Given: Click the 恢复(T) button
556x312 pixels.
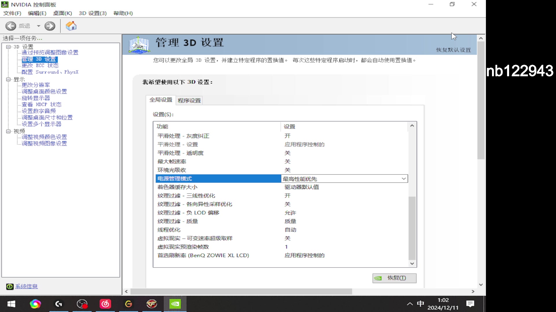Looking at the screenshot, I should tap(394, 278).
